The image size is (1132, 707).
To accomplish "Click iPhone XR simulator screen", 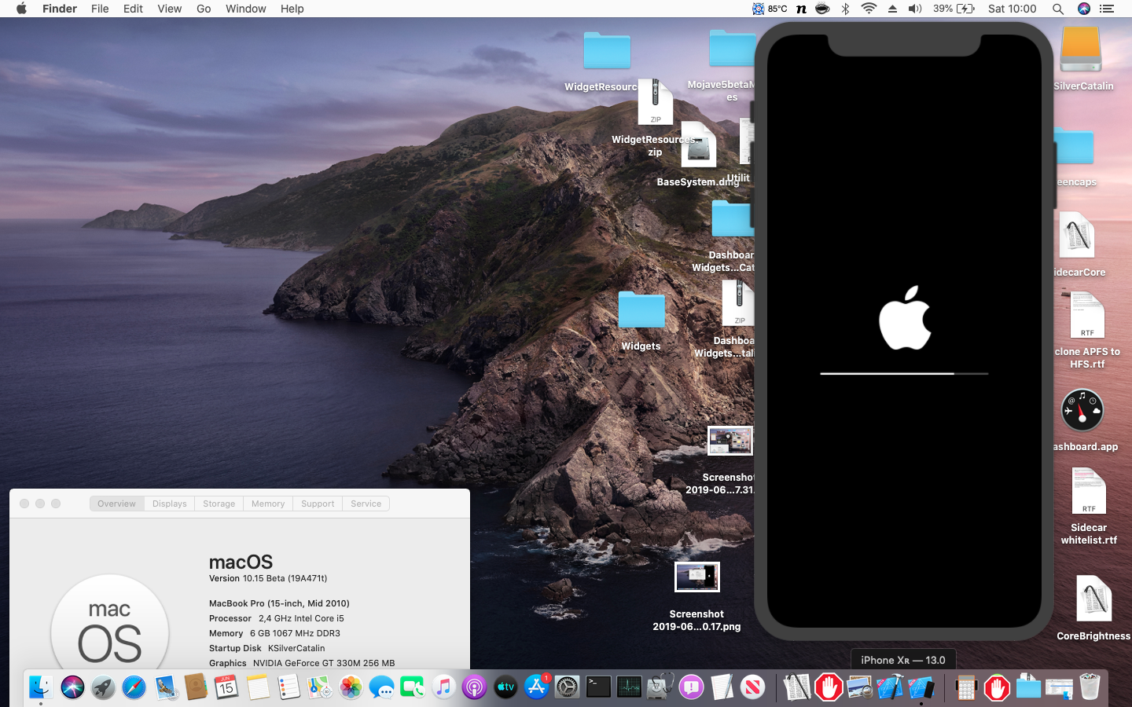I will (x=904, y=330).
